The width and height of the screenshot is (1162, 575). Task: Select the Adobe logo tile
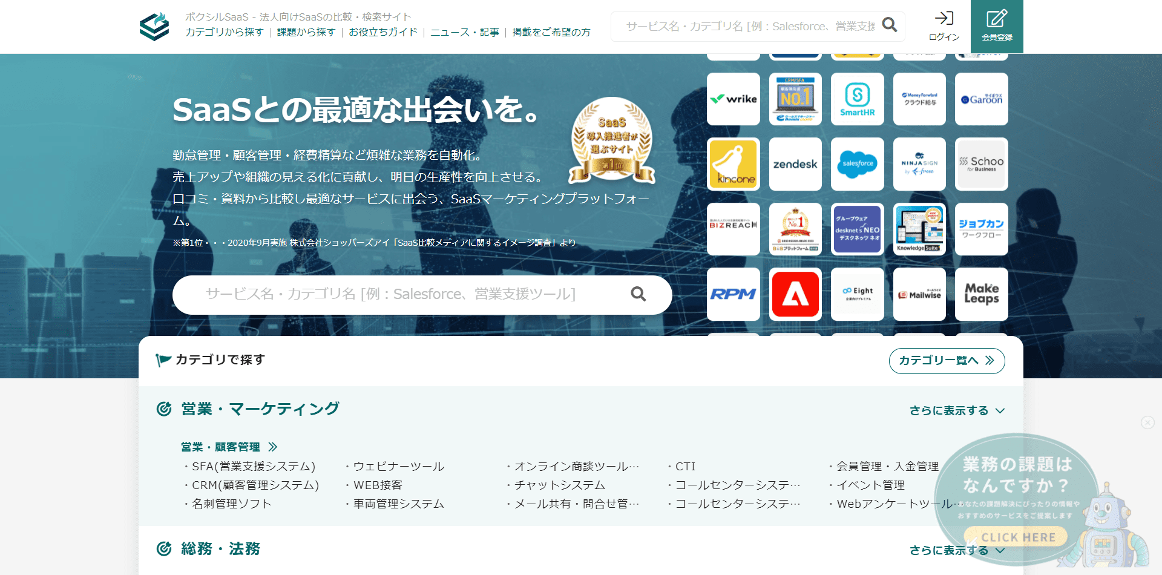795,294
